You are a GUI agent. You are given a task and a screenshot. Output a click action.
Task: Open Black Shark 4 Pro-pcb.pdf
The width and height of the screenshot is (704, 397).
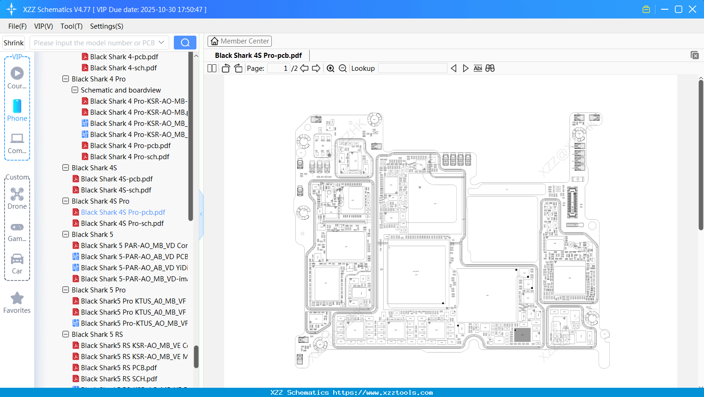(130, 146)
